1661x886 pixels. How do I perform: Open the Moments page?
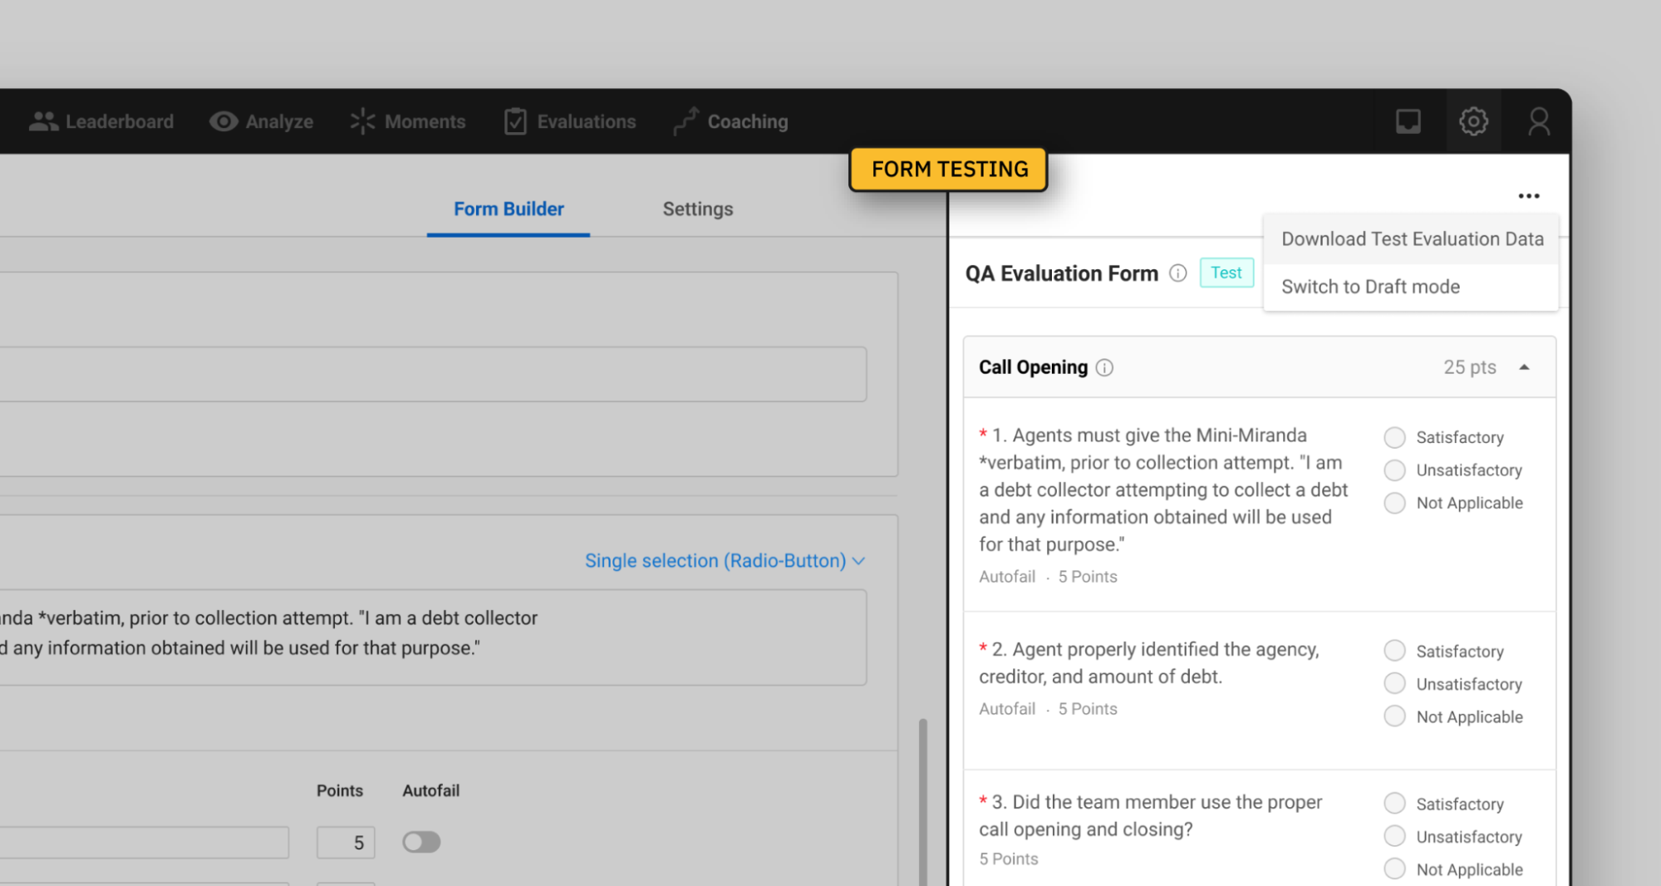tap(408, 121)
